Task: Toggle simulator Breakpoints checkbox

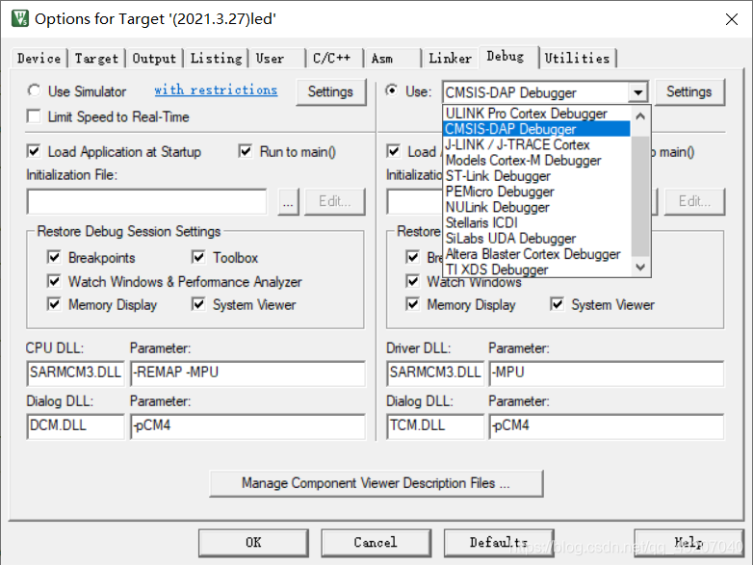Action: (x=54, y=257)
